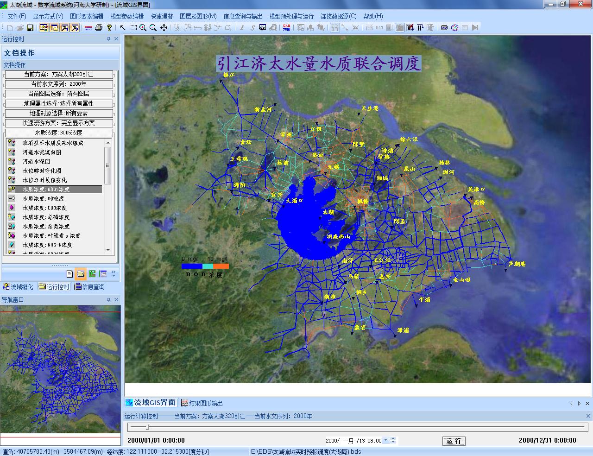Open the 模型参数编辑 menu

(127, 16)
